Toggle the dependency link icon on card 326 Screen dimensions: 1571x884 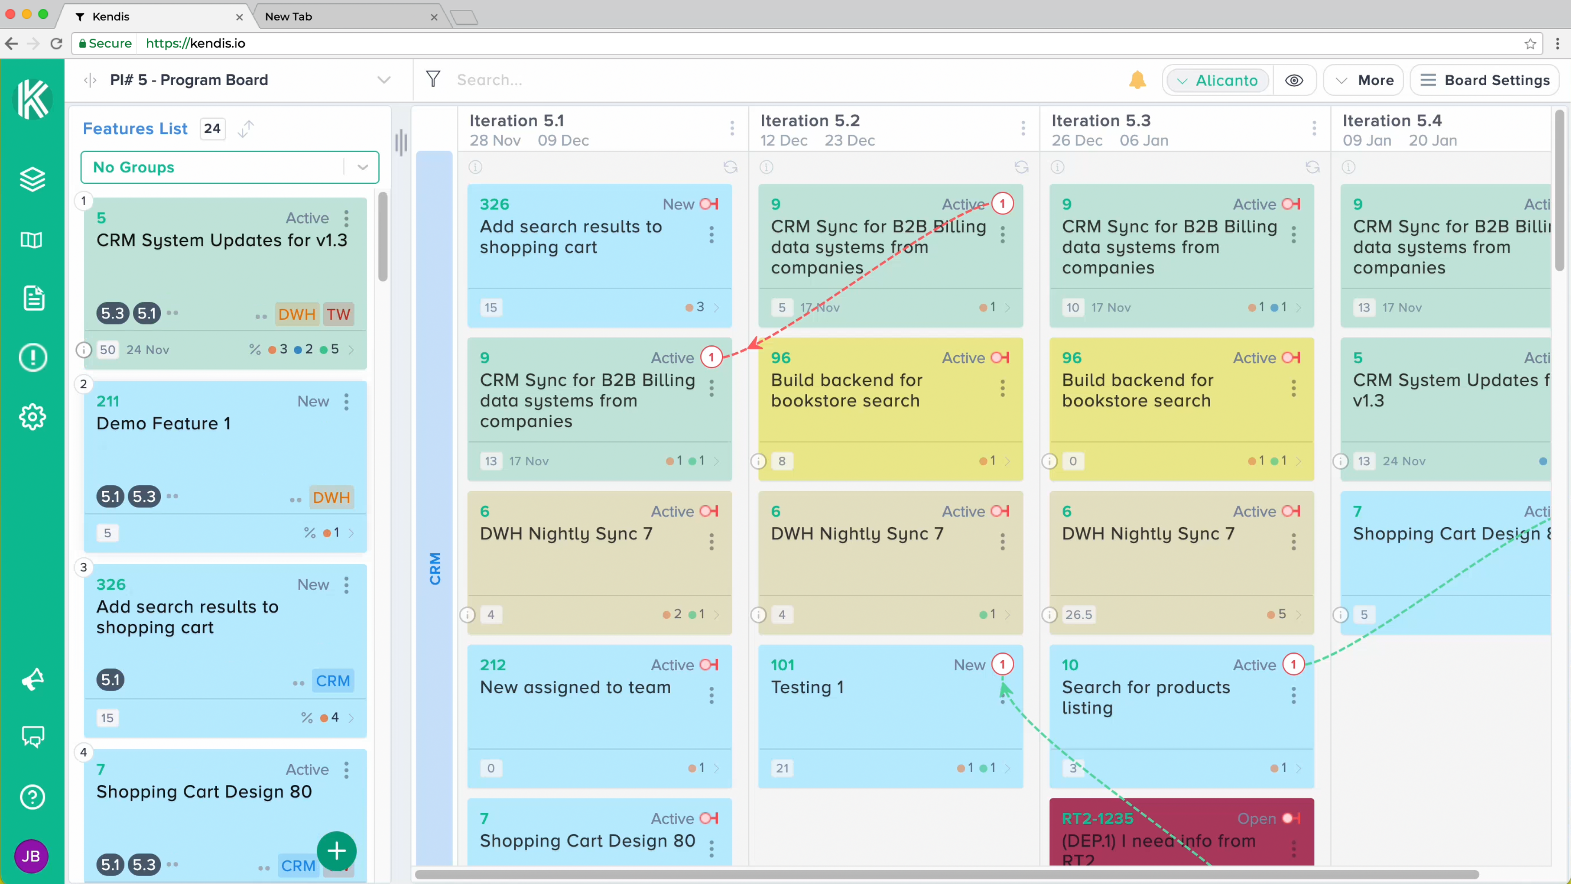point(709,204)
